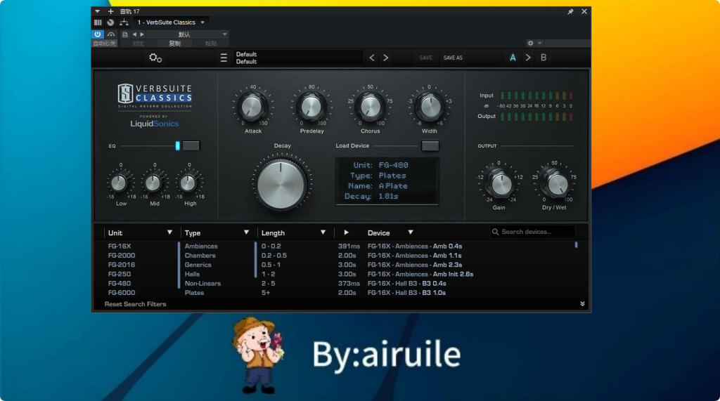Click the SAVE button
This screenshot has height=401, width=720.
(425, 58)
